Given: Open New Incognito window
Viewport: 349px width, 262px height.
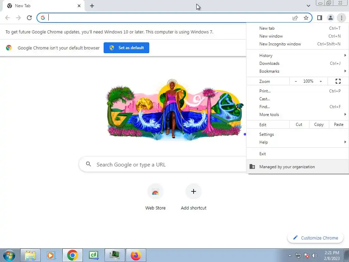Looking at the screenshot, I should pos(298,44).
